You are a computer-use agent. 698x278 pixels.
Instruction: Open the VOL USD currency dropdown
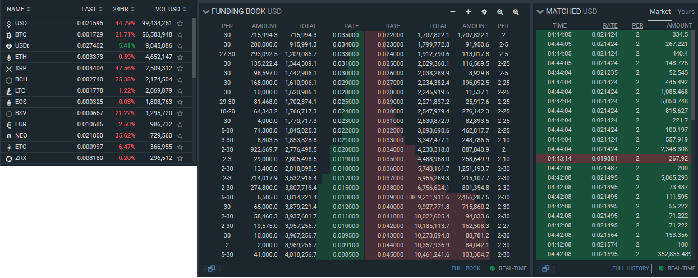click(175, 9)
